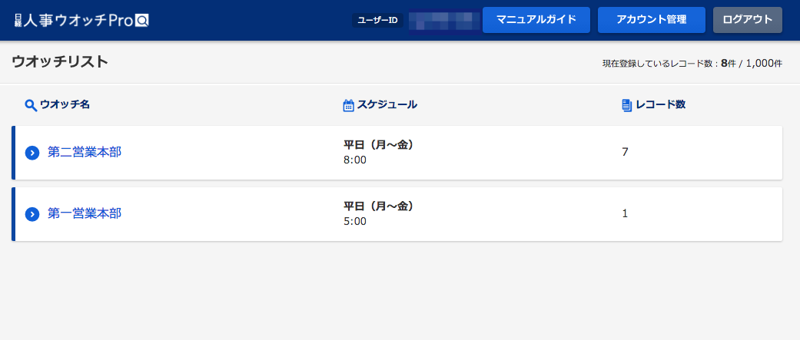Select the 平日 8:00 schedule cell
Screen dimensions: 800x340
(379, 153)
